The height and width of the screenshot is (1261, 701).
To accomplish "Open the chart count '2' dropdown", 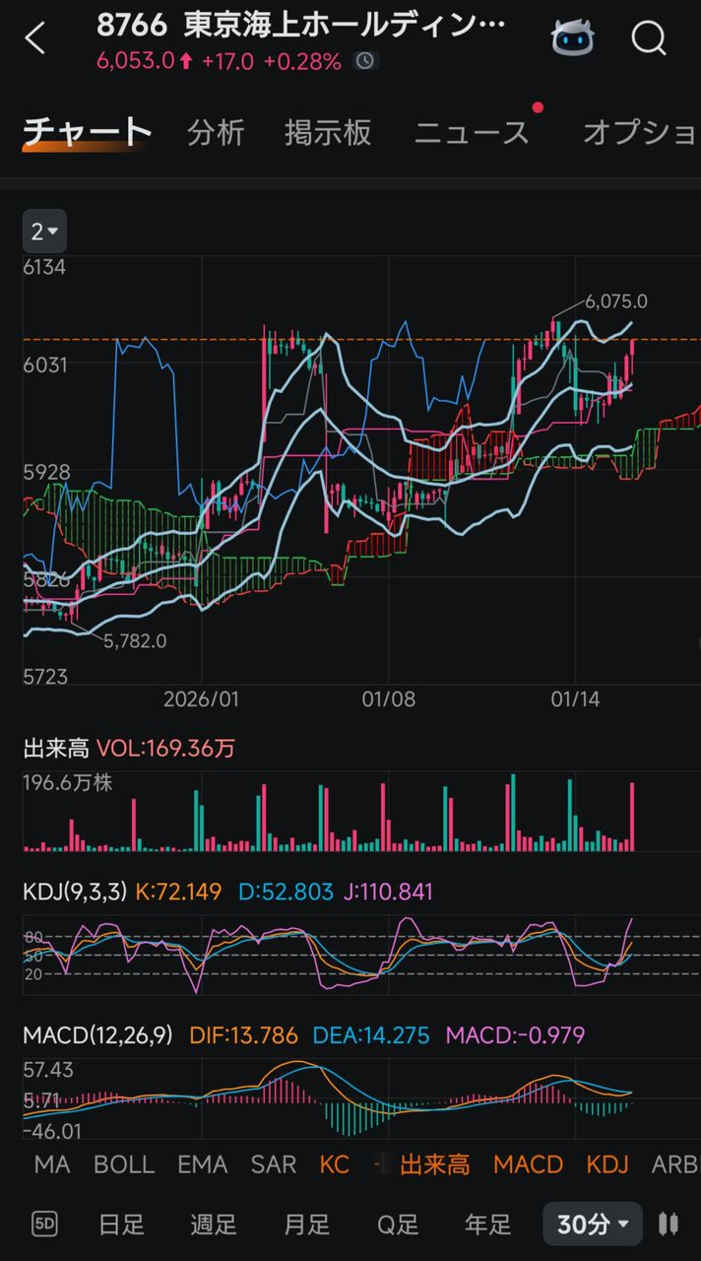I will pos(44,232).
